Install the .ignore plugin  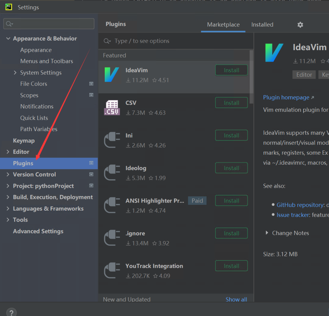(x=231, y=233)
